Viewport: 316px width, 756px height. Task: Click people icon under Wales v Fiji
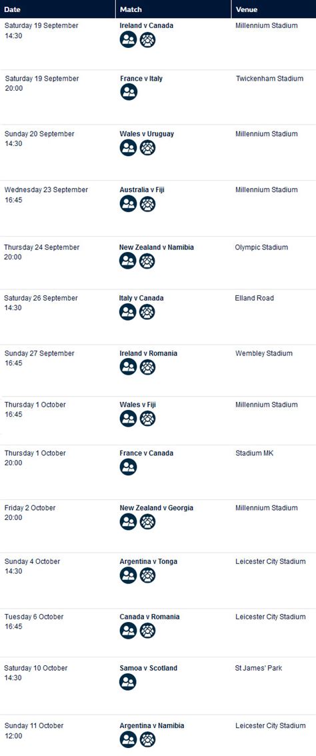coord(128,419)
